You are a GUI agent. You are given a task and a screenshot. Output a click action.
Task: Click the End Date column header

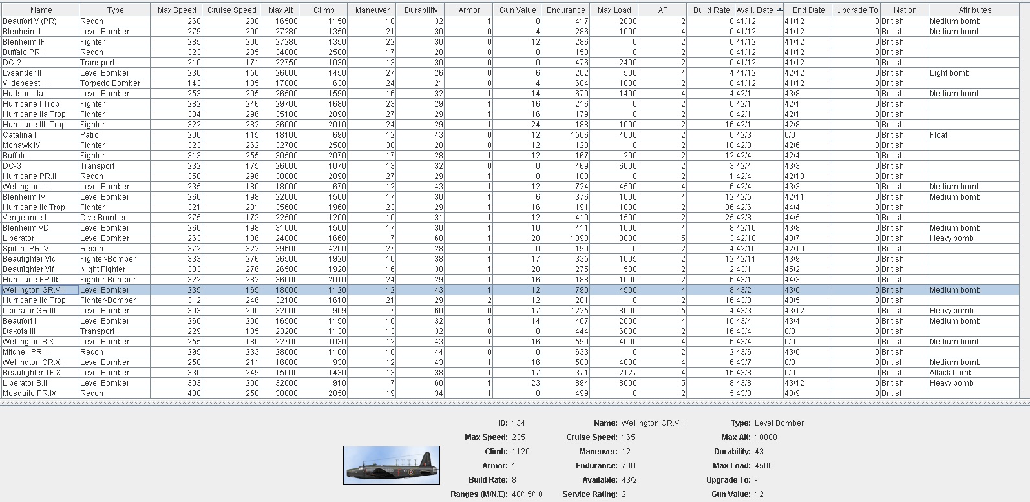(808, 10)
